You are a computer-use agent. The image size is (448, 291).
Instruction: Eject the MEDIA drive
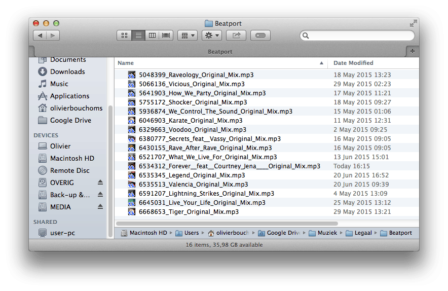pos(100,206)
